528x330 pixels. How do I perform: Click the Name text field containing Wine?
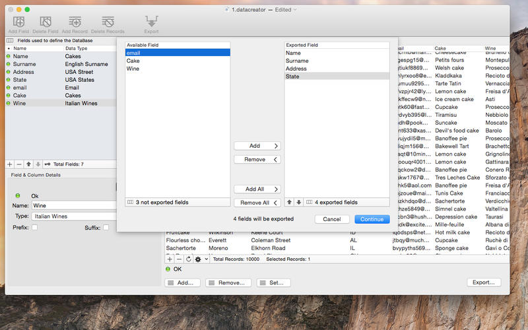pos(74,206)
